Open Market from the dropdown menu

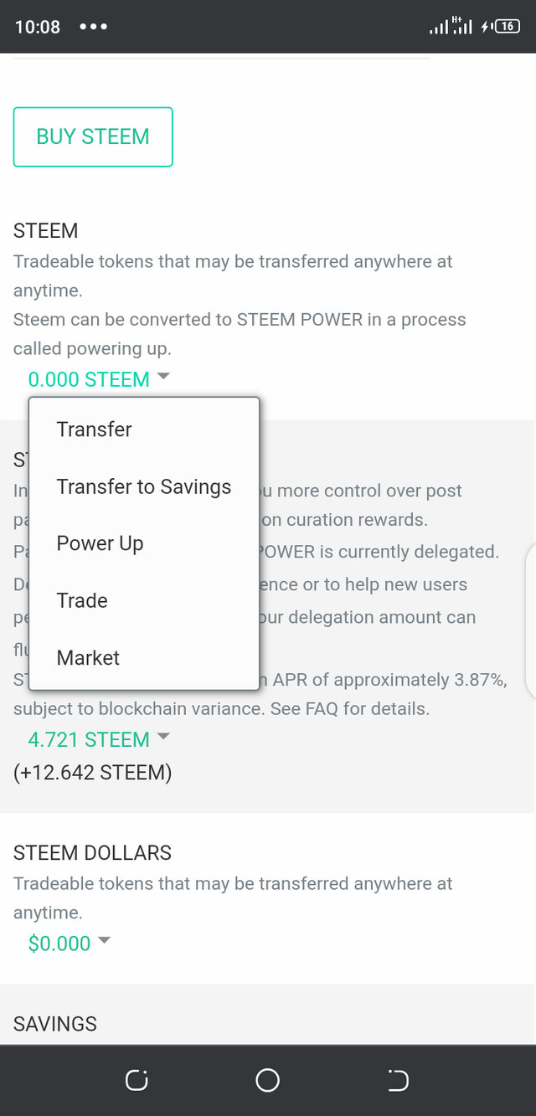88,657
